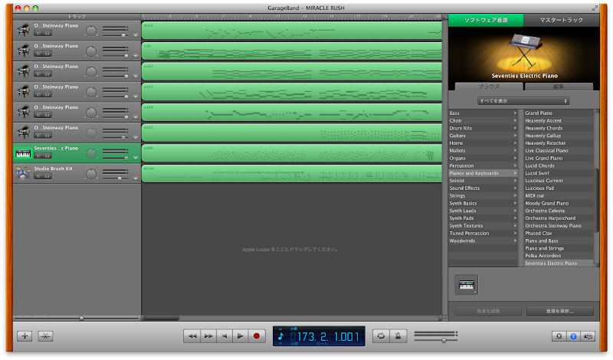Viewport: 613px width, 360px height.
Task: Select Seventies Electric Piano in instrument list
Action: [559, 263]
